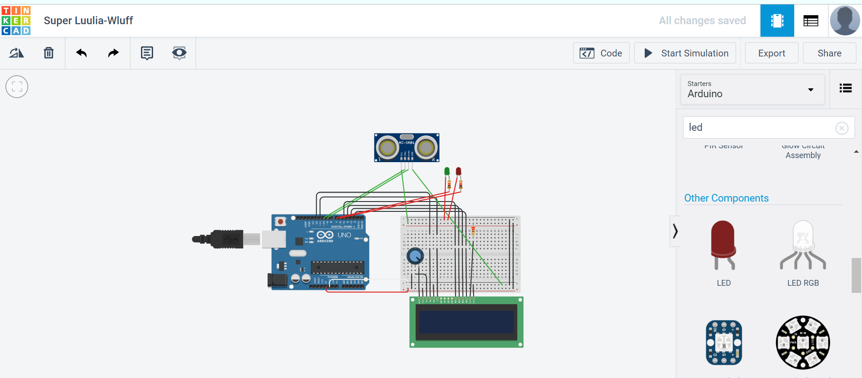The height and width of the screenshot is (378, 862).
Task: Share the design
Action: (829, 53)
